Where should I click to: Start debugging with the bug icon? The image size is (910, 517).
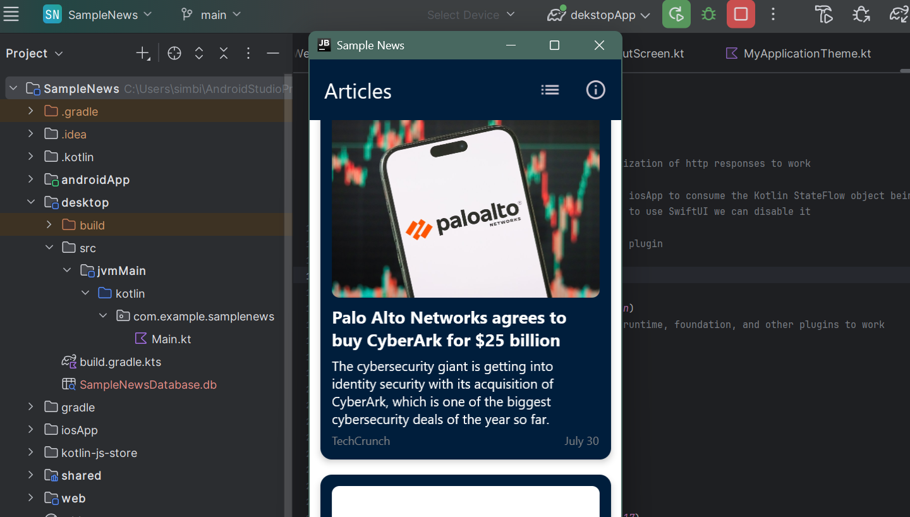point(708,14)
